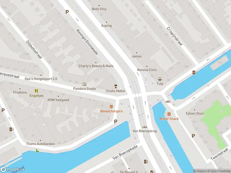Click the Engeltjes bookshop icon

(37, 91)
